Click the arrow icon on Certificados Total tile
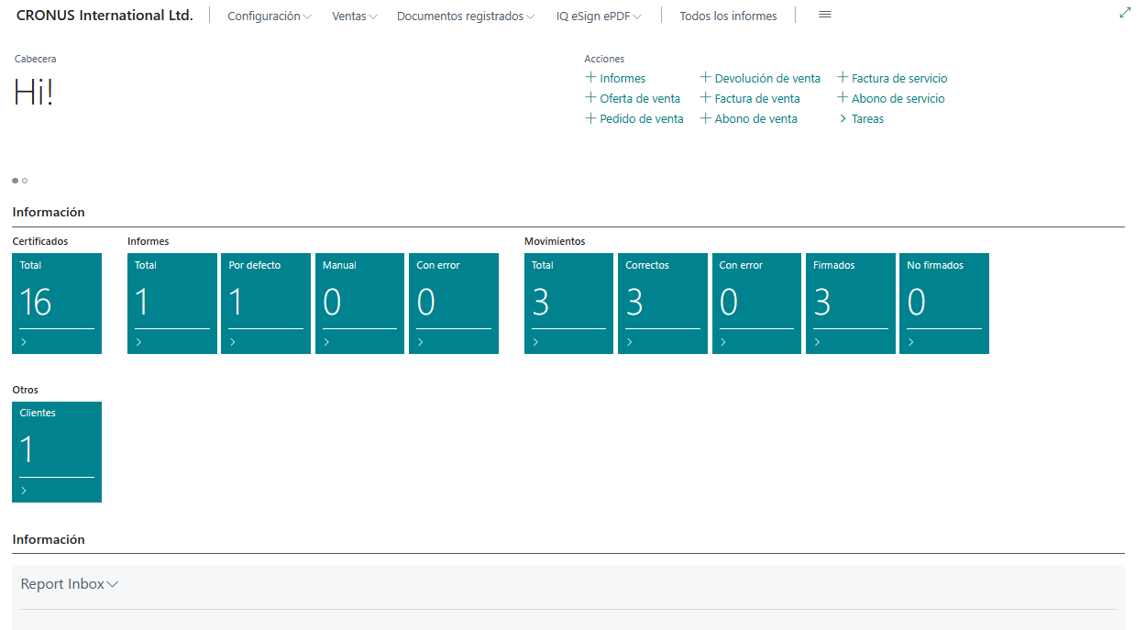The image size is (1146, 630). (24, 342)
